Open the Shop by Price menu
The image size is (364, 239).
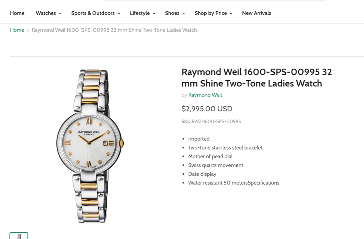pyautogui.click(x=211, y=13)
